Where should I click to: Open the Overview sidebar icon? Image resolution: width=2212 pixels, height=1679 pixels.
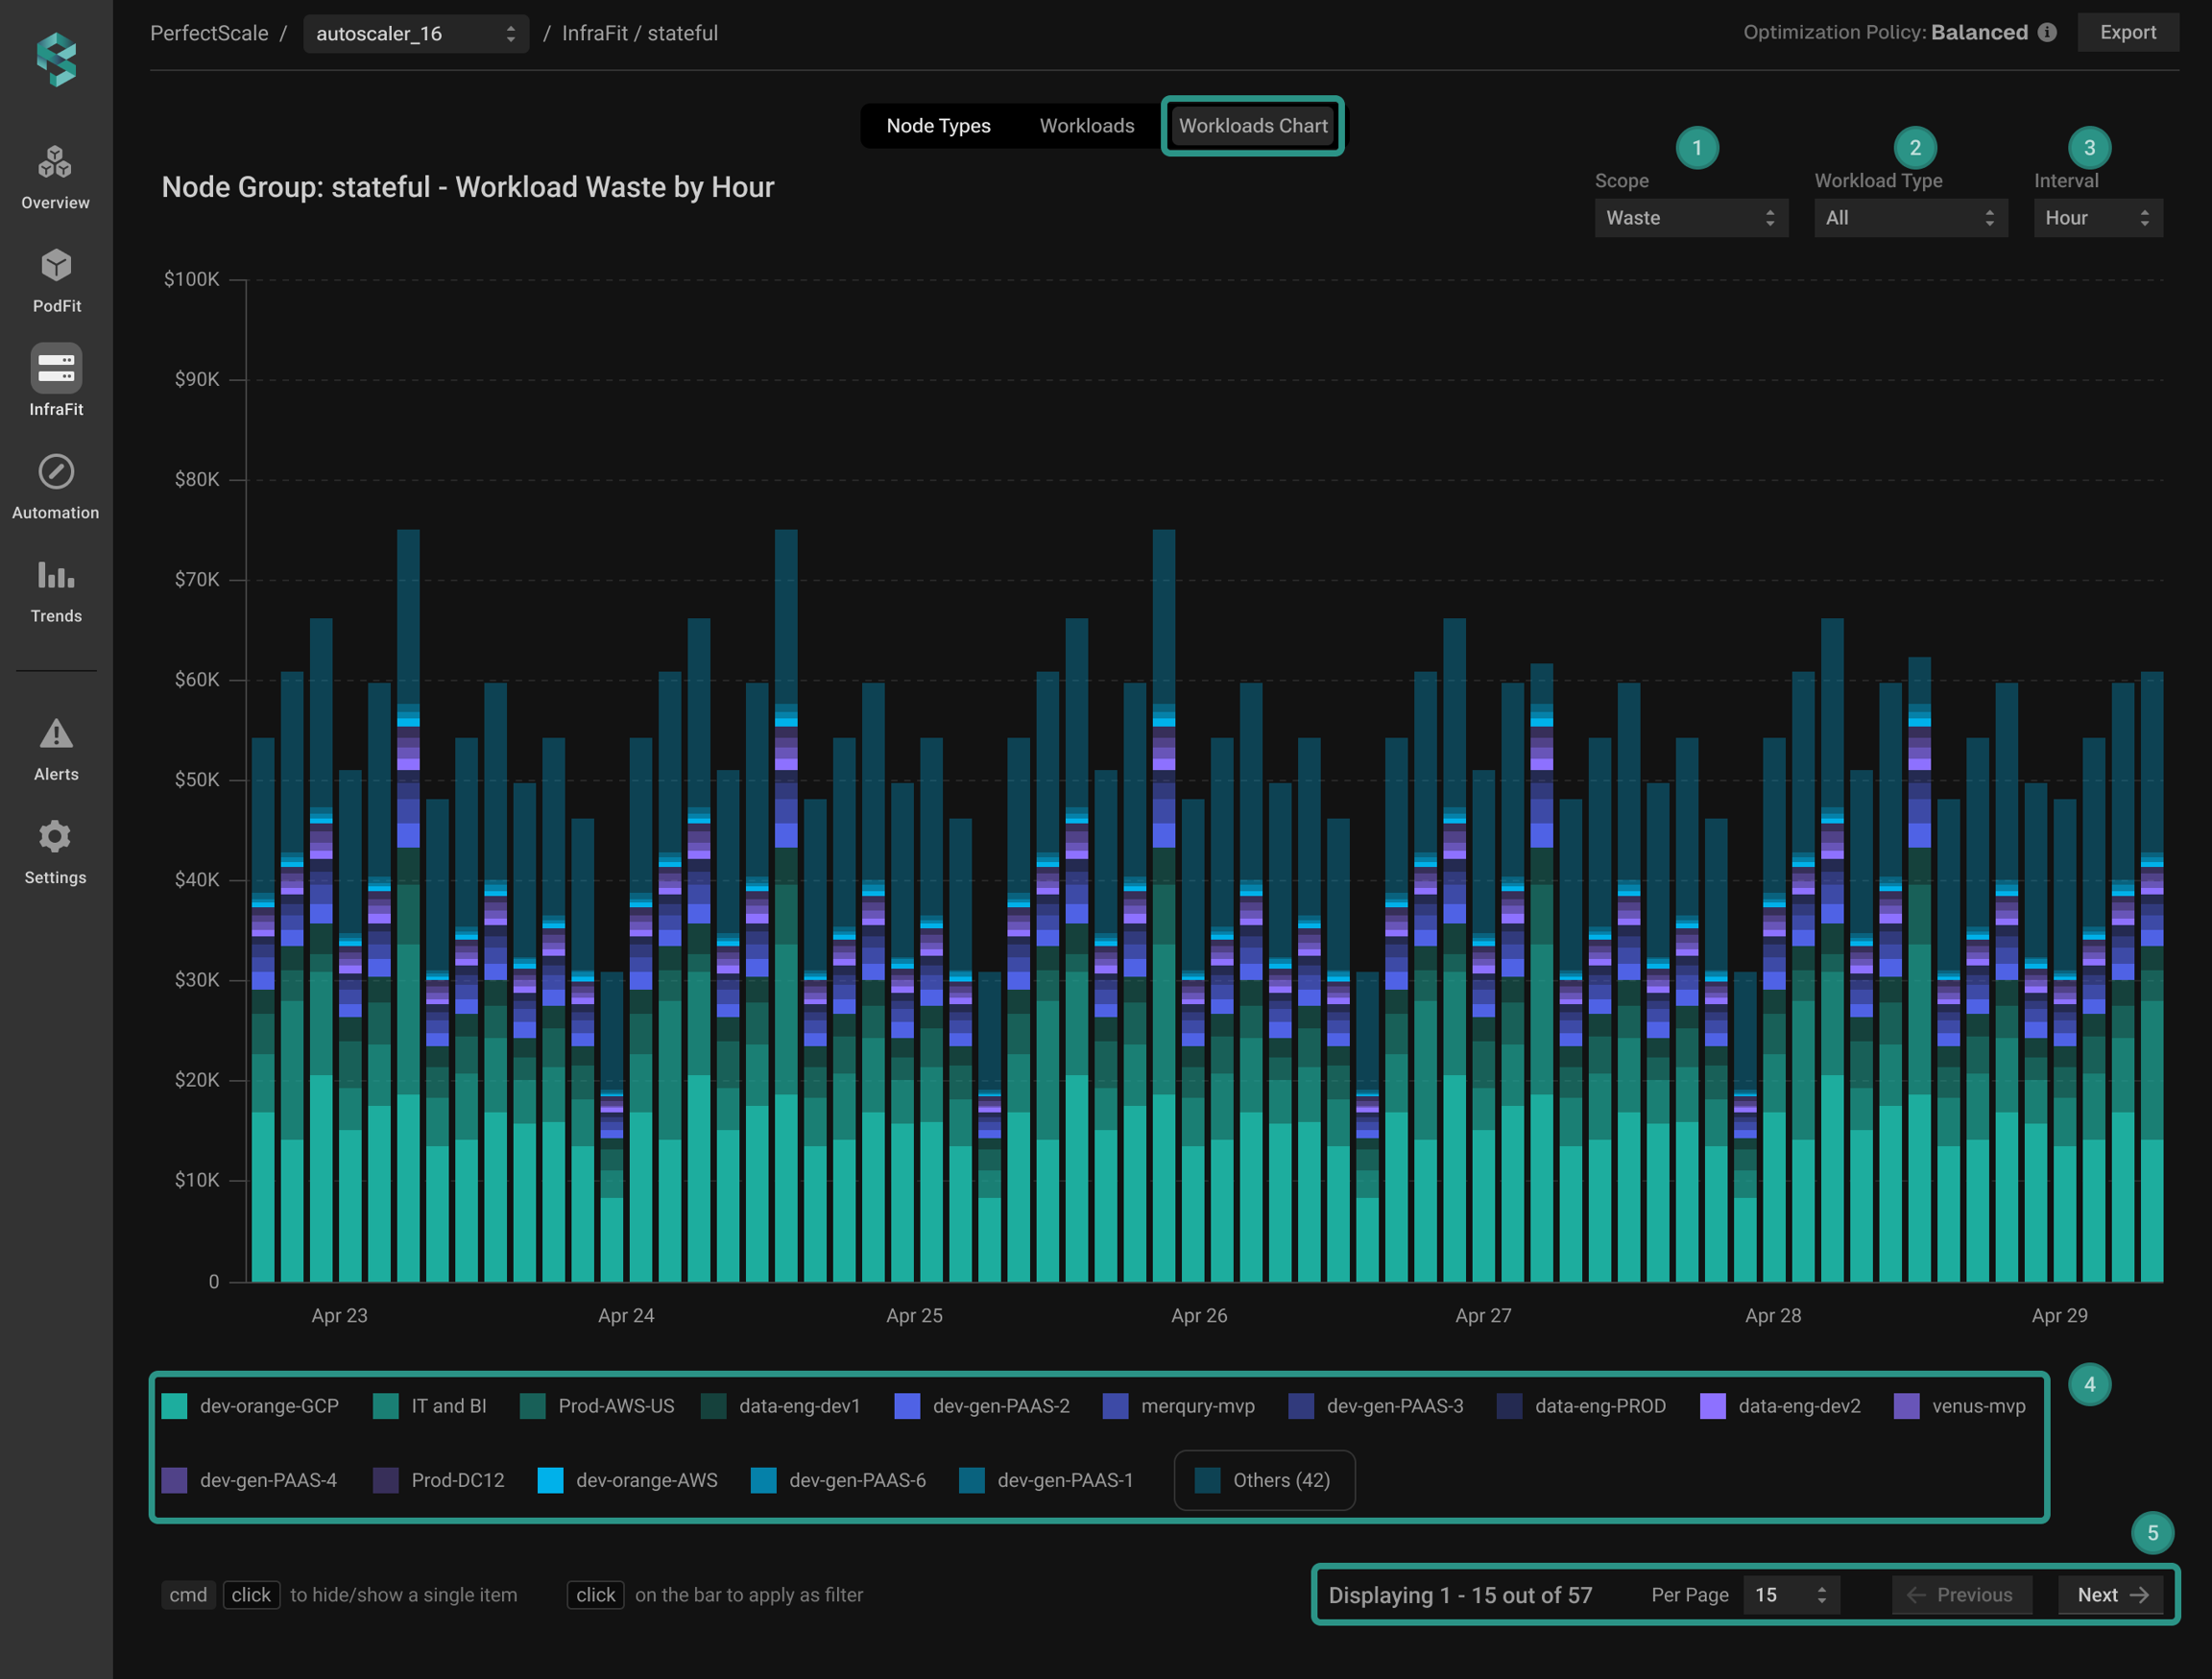click(56, 163)
